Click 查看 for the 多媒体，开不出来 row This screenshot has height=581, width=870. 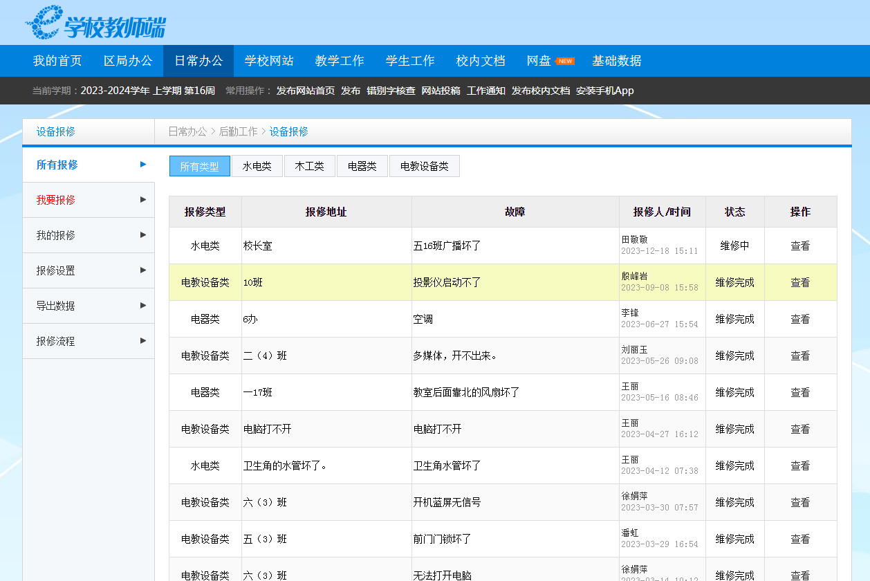[800, 356]
